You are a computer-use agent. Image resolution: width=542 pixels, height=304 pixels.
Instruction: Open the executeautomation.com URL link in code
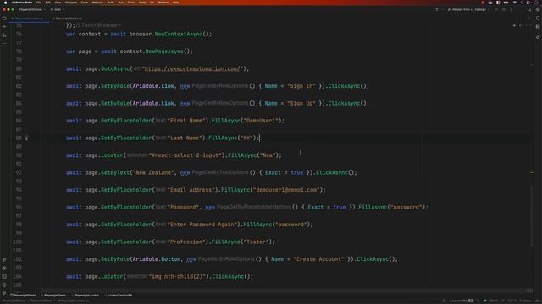coord(193,69)
